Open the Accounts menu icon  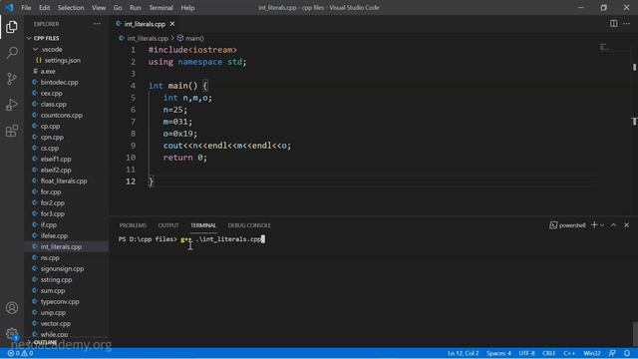click(x=12, y=308)
